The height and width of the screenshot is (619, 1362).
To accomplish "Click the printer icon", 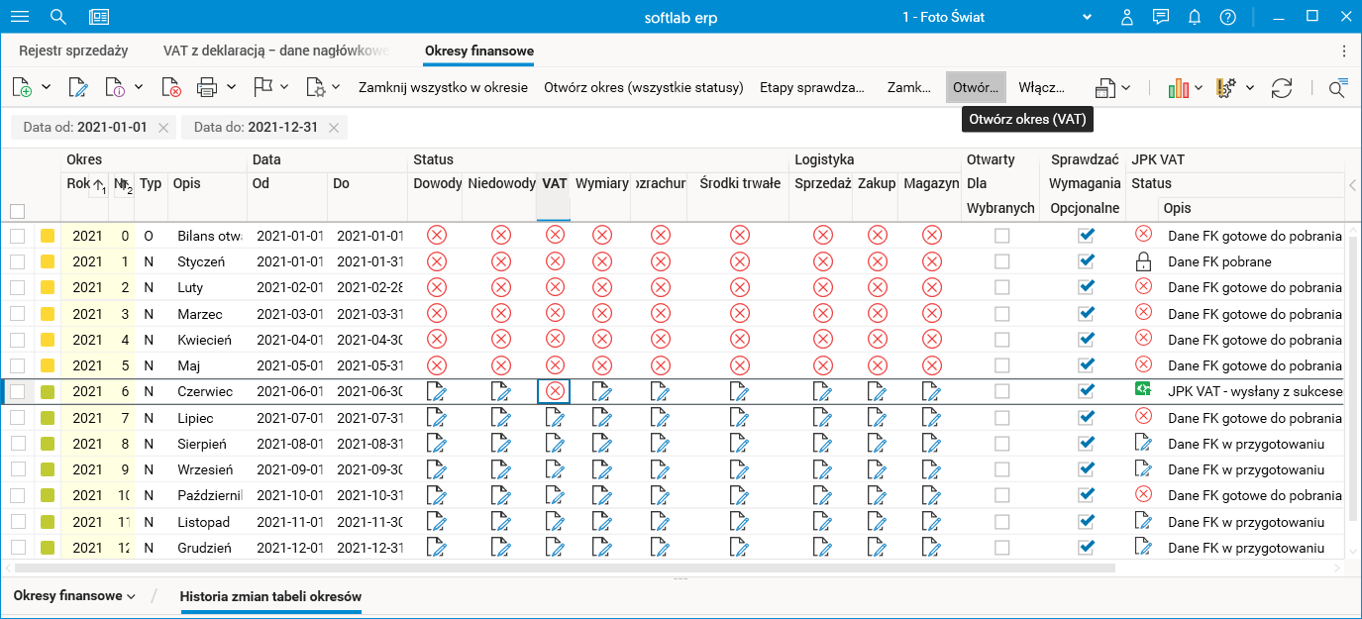I will tap(206, 87).
